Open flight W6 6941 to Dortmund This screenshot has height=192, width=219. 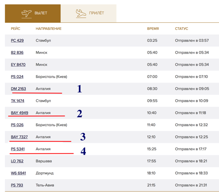click(18, 173)
